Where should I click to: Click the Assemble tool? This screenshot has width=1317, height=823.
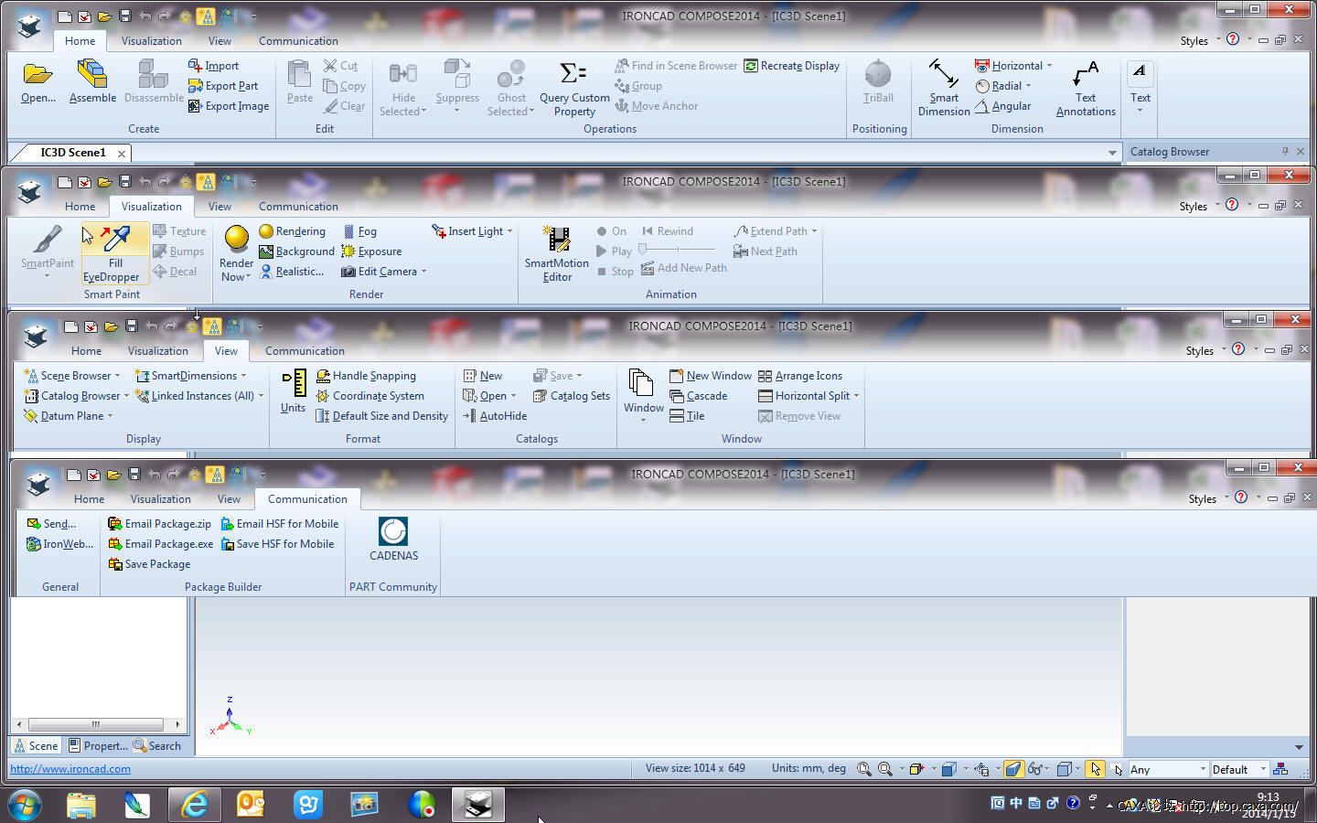(x=91, y=82)
